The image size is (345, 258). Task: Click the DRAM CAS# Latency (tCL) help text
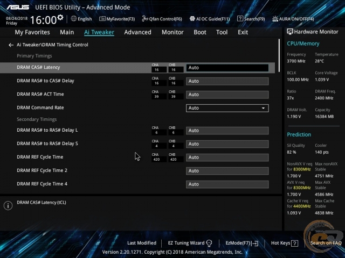(x=42, y=203)
